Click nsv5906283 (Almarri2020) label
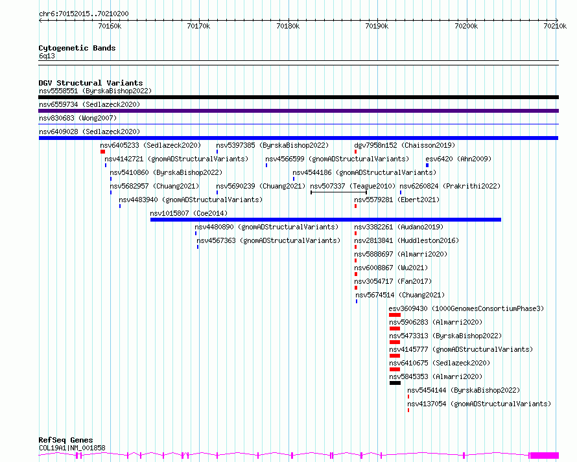The height and width of the screenshot is (462, 577). pos(436,322)
